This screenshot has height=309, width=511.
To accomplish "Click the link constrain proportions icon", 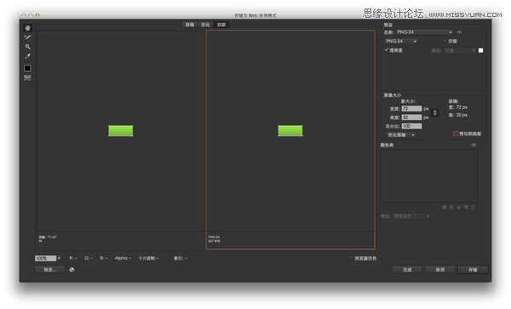I will (x=434, y=113).
